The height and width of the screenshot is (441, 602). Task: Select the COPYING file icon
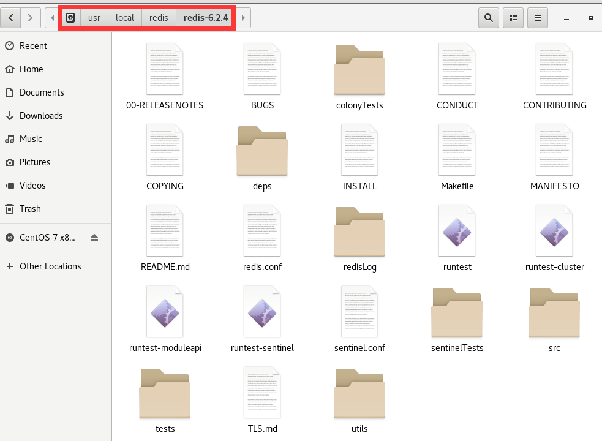click(x=165, y=150)
